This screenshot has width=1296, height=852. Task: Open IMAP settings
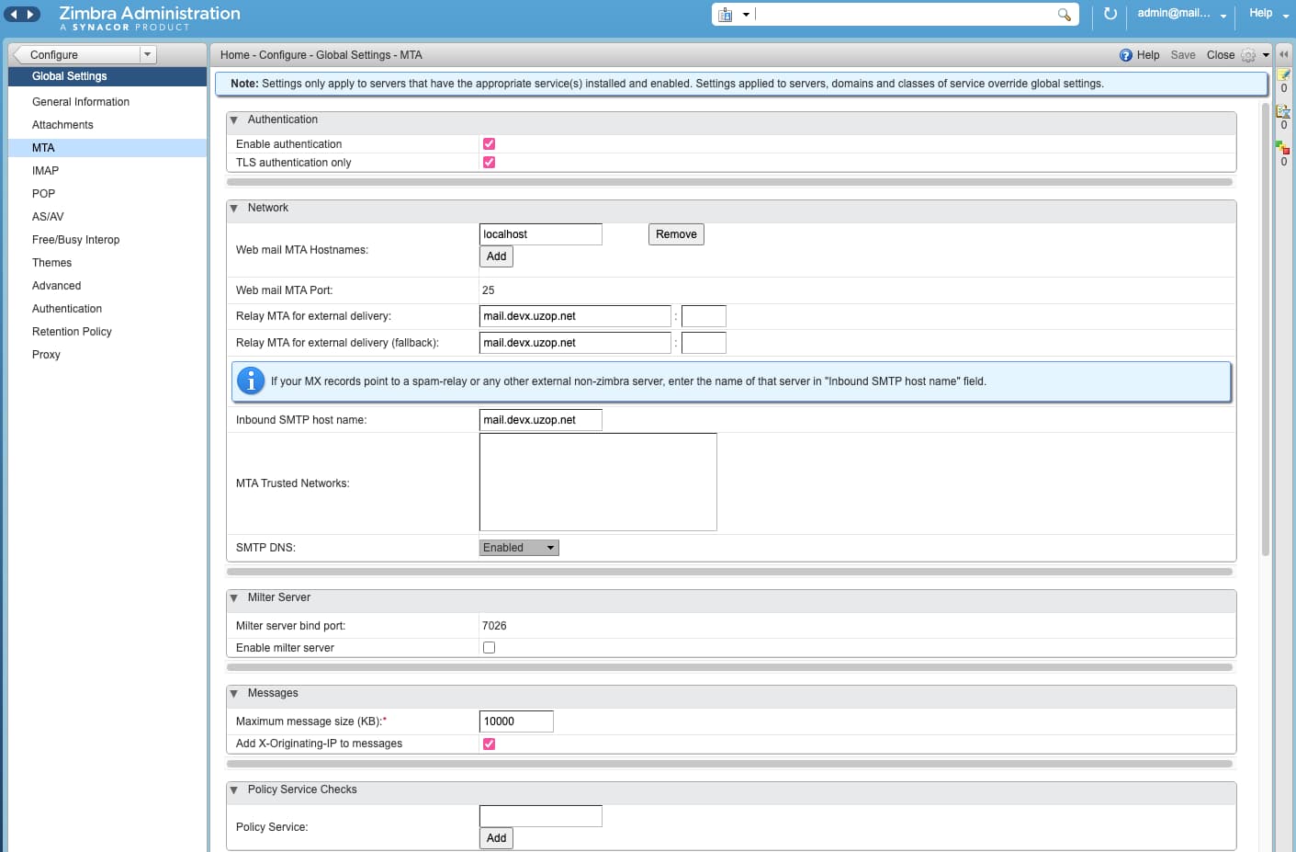(107, 171)
